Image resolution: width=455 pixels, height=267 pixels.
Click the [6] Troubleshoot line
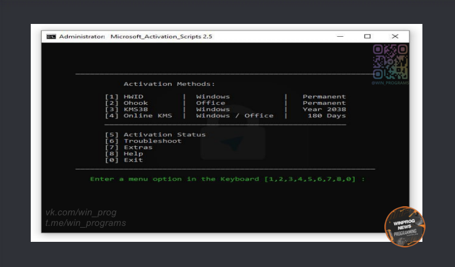click(x=143, y=141)
